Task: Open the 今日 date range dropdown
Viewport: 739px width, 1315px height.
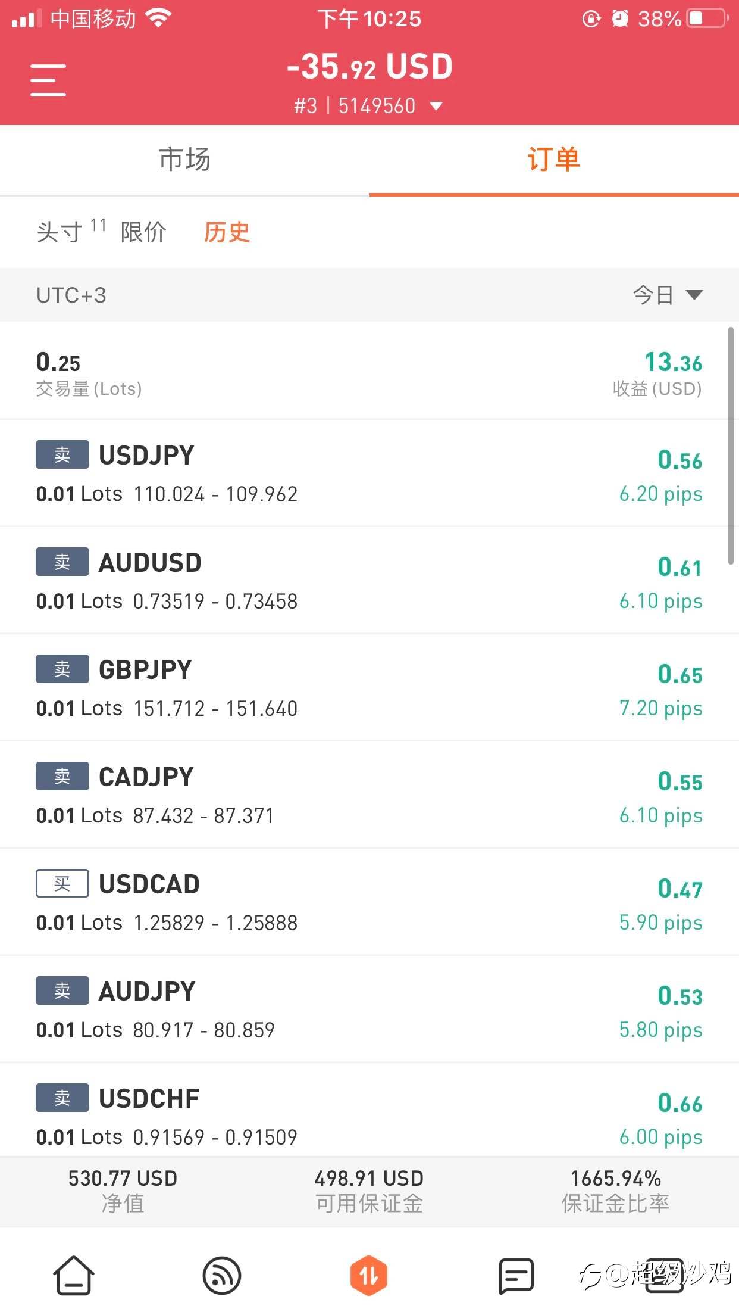Action: 667,295
